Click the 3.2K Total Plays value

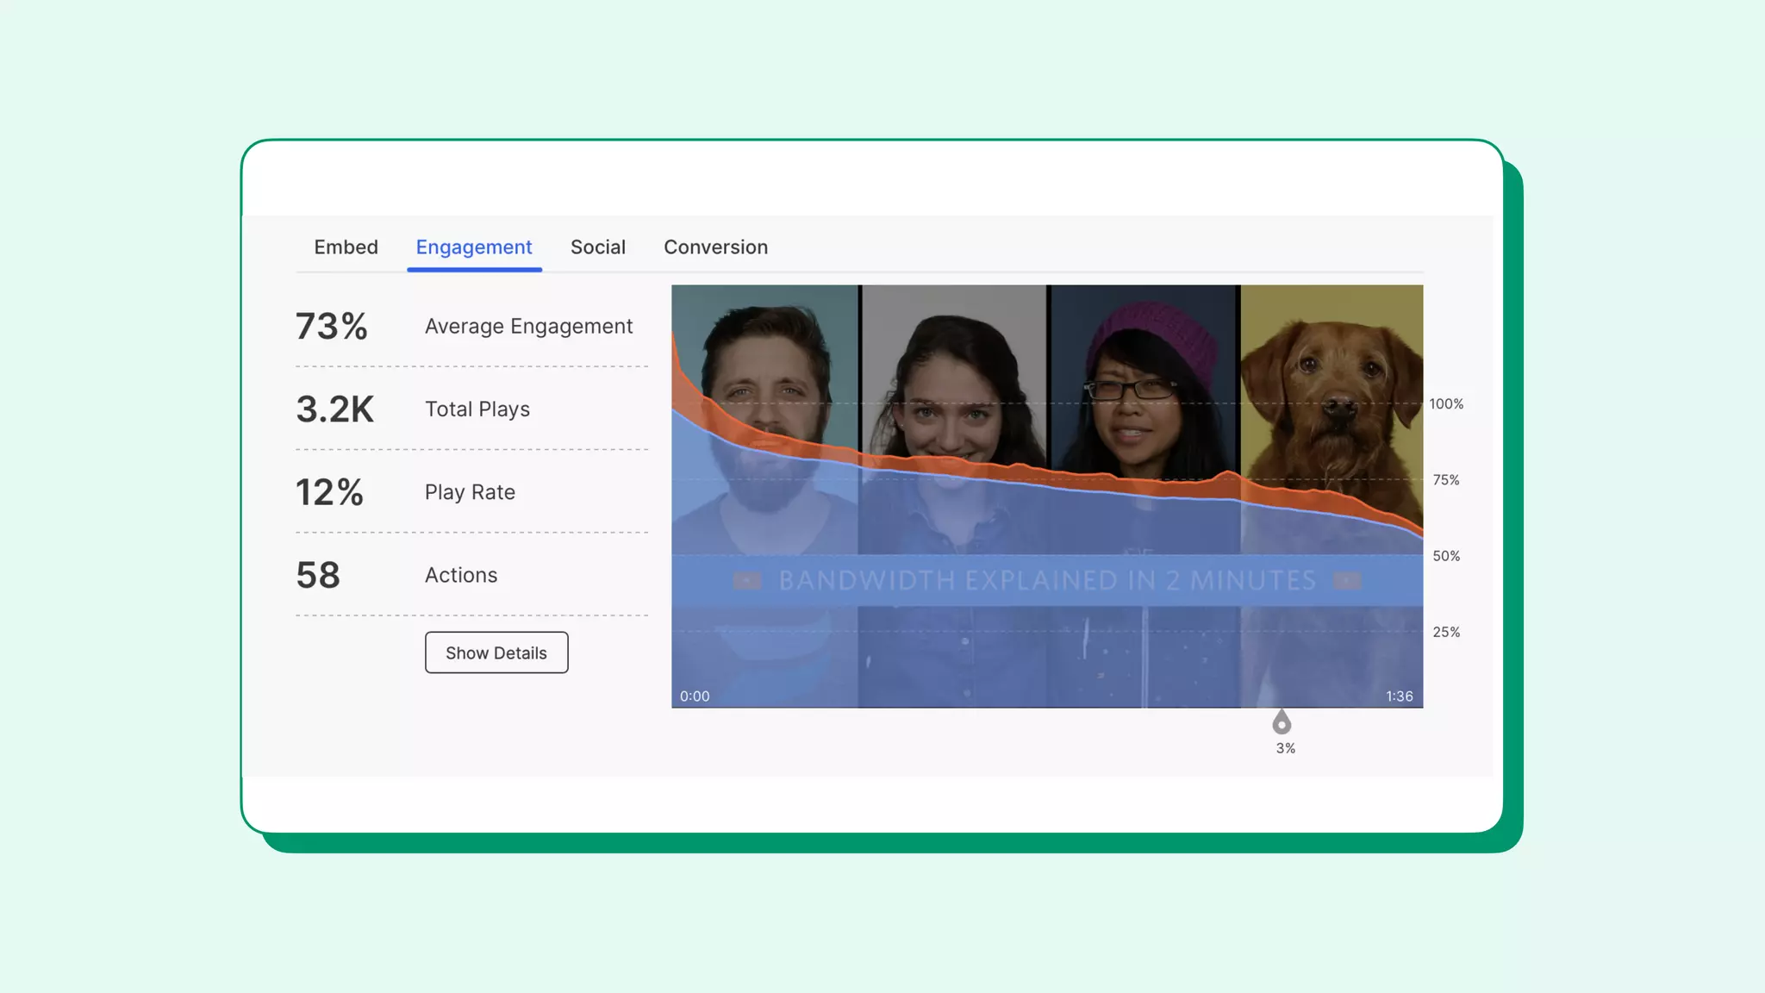click(x=334, y=409)
